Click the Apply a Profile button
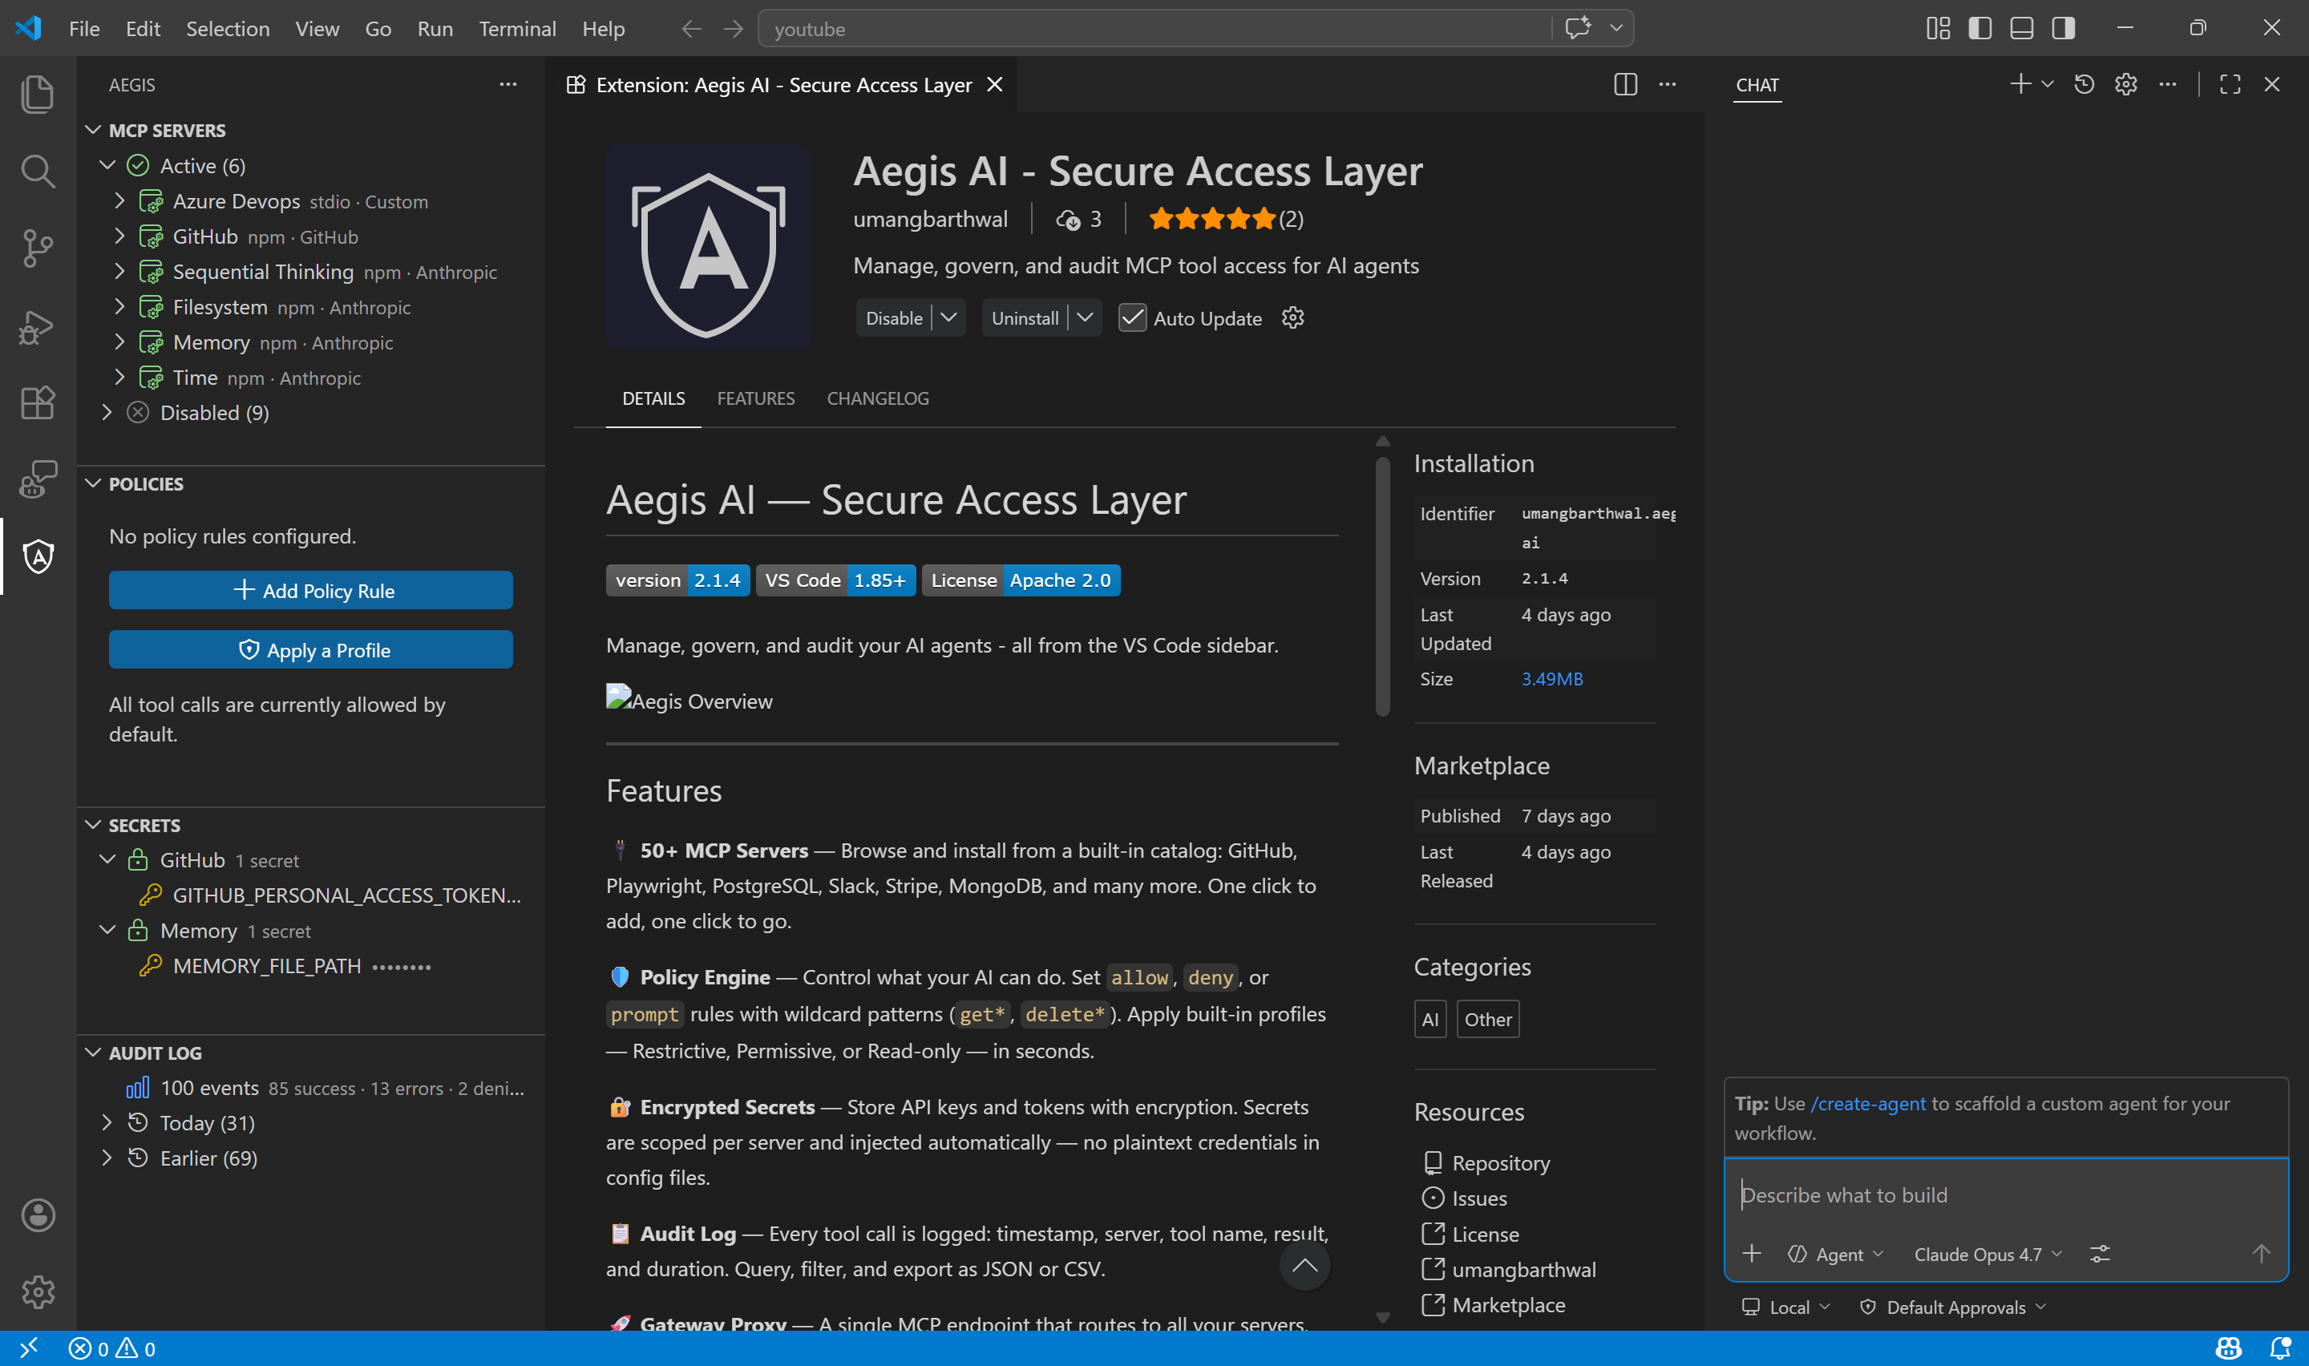This screenshot has height=1366, width=2309. coord(311,650)
